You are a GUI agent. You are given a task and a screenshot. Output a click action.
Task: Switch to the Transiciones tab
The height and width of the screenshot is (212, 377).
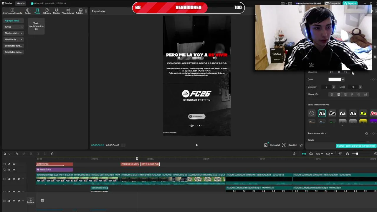(x=68, y=11)
